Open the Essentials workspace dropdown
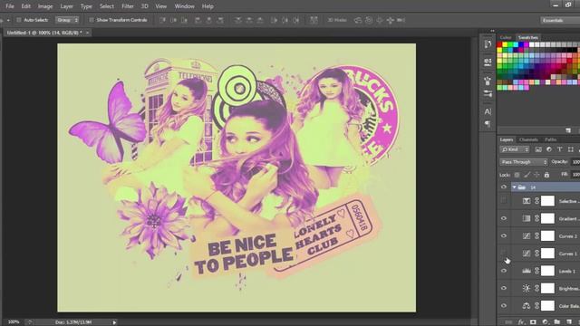Viewport: 580px width, 326px height. [x=560, y=20]
